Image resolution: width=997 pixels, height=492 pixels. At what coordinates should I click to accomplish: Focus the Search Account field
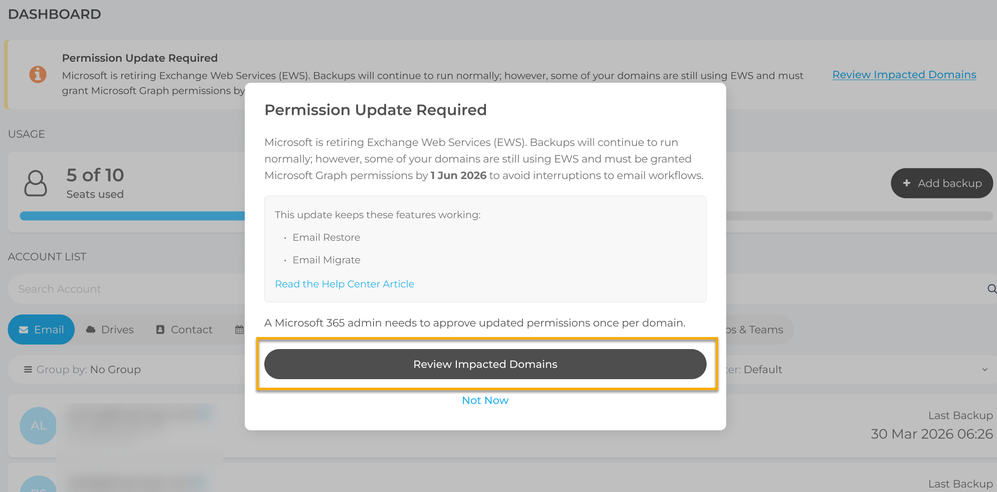pos(125,289)
